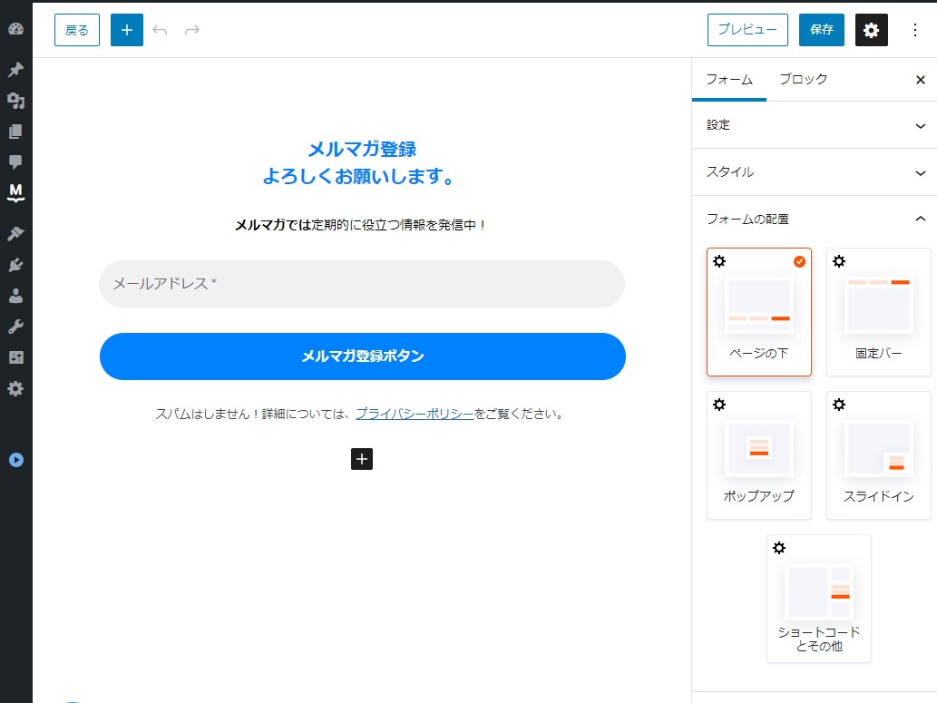937x703 pixels.
Task: Select the ページの下 form placement
Action: [759, 313]
